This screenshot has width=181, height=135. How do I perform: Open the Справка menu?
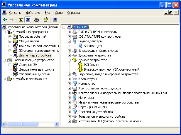74,13
